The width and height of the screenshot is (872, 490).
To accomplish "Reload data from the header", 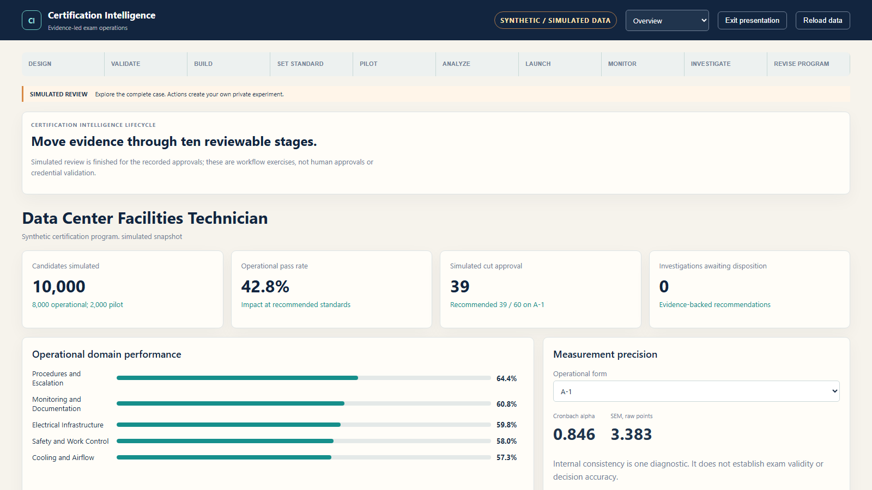I will tap(822, 20).
